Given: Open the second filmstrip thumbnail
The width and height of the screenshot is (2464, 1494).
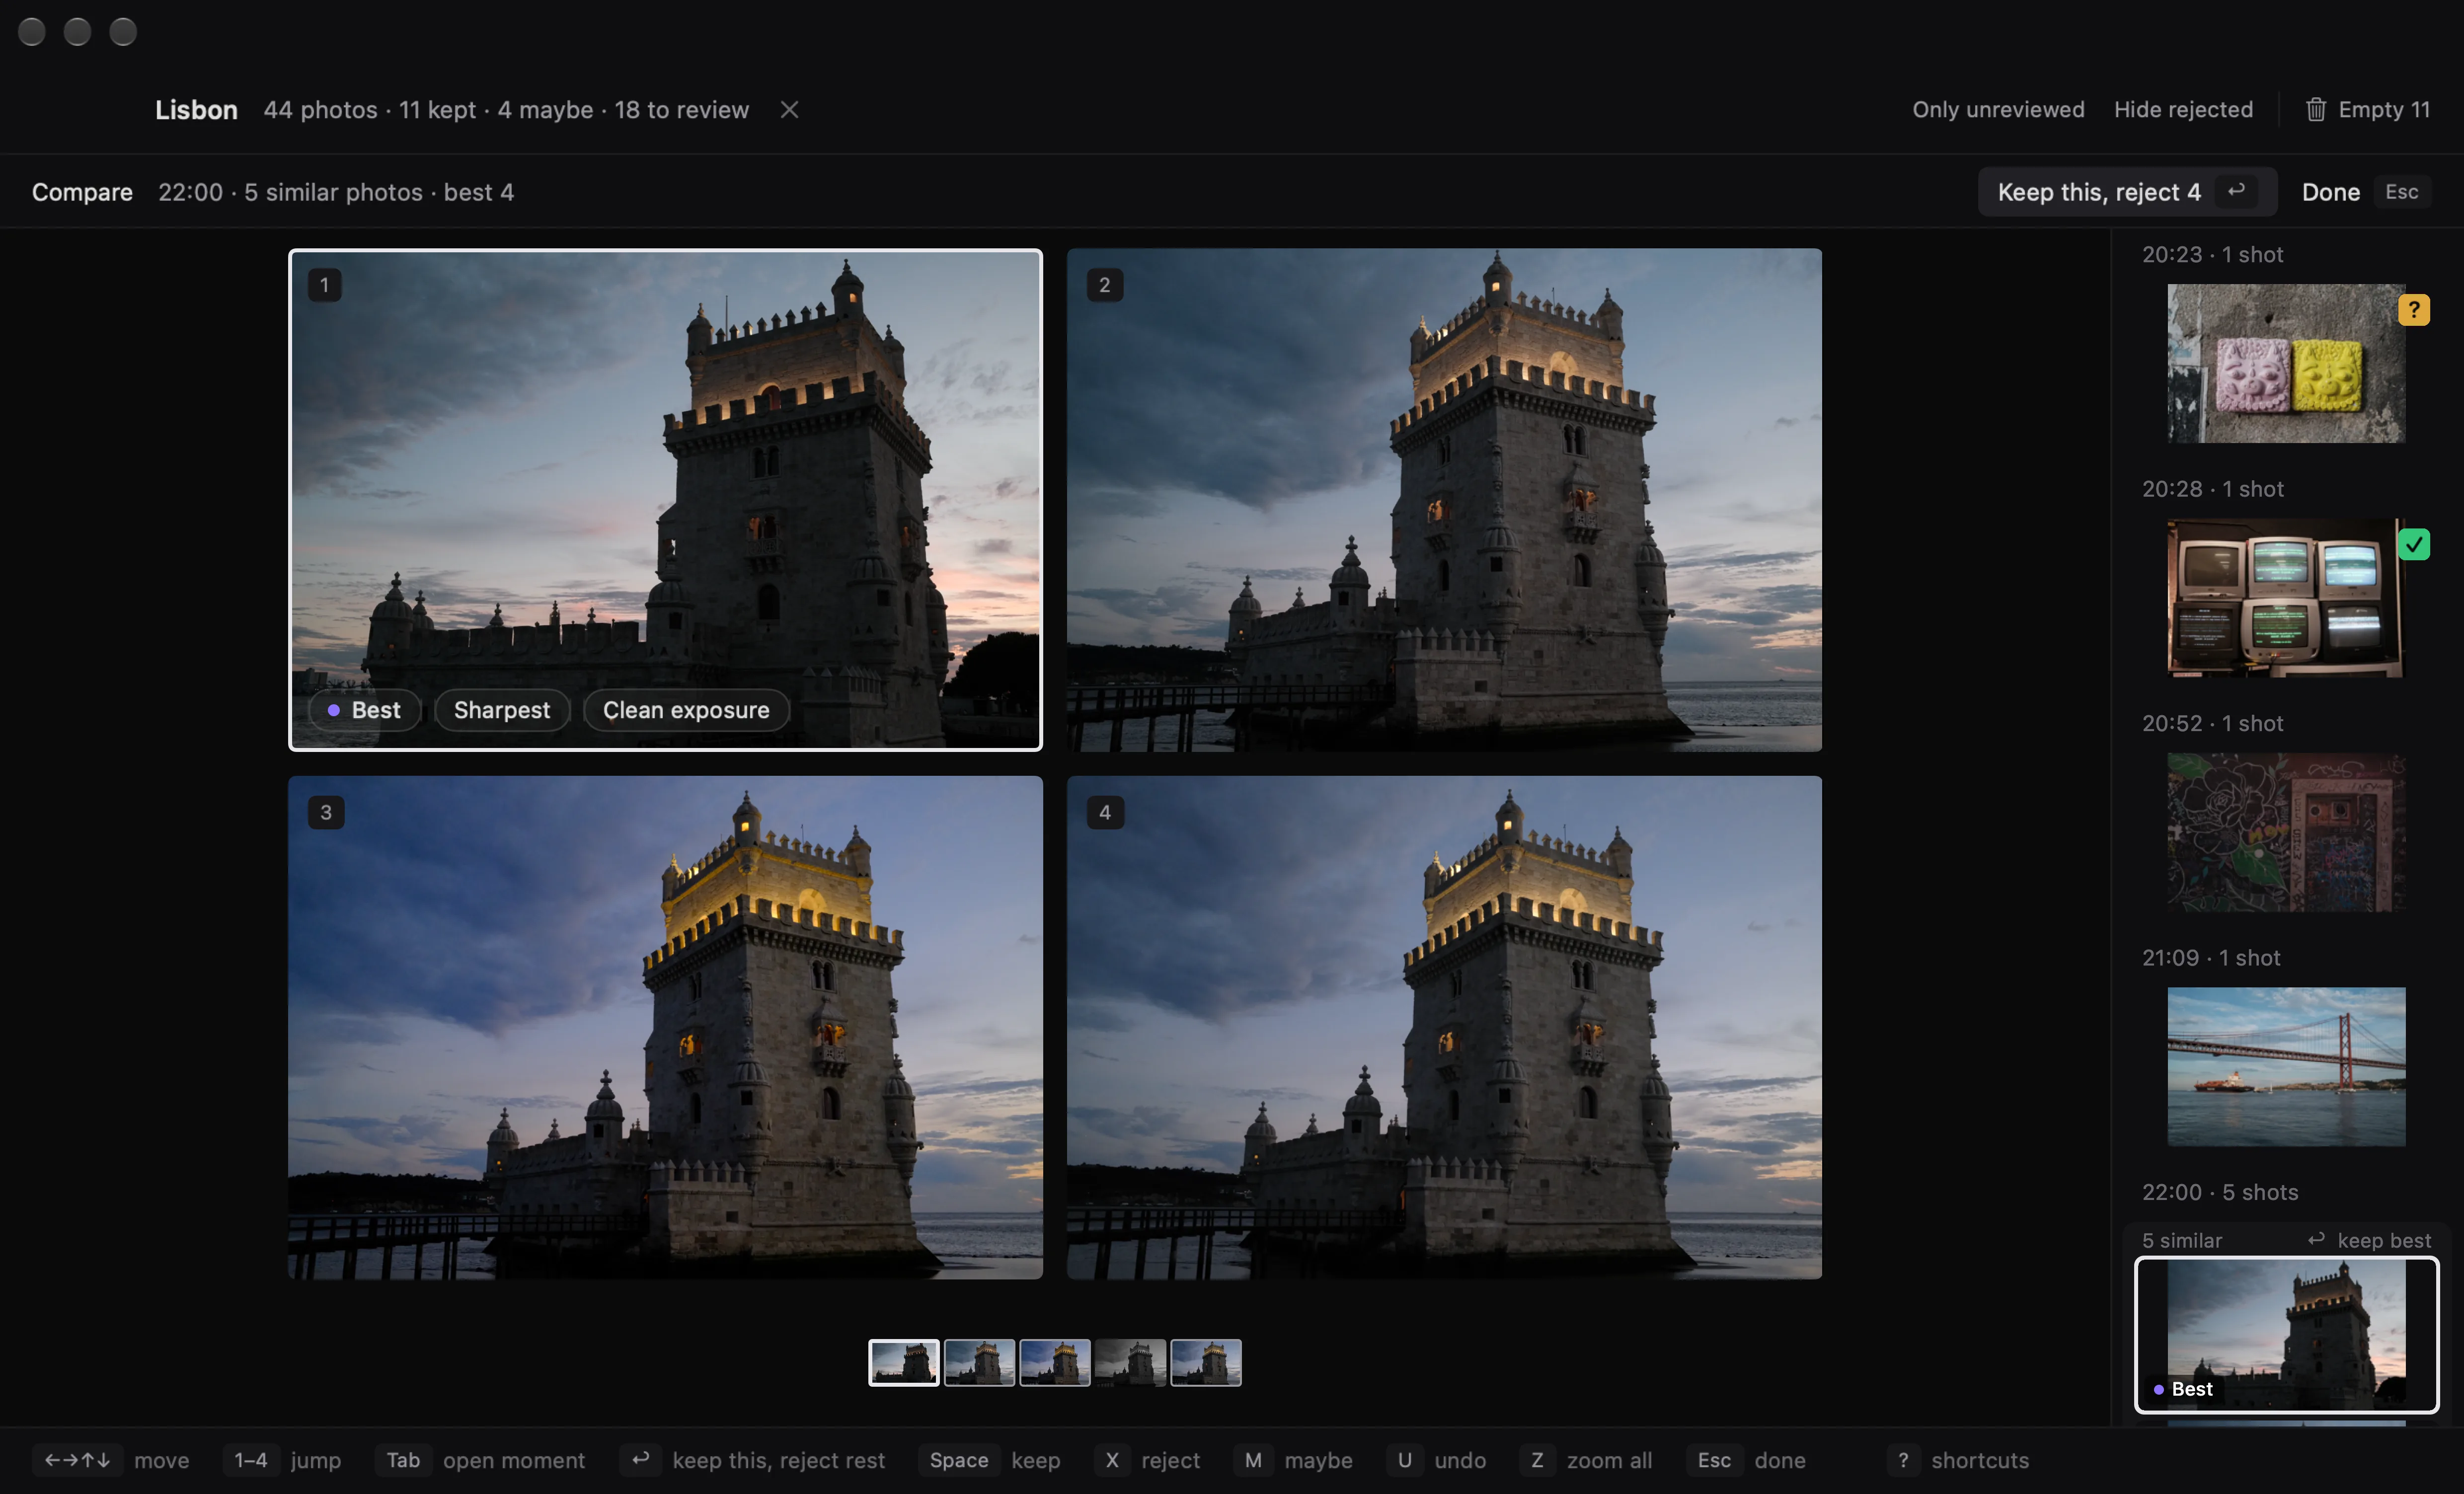Looking at the screenshot, I should [x=979, y=1363].
